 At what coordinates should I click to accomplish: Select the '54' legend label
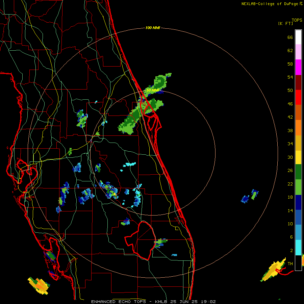290,77
